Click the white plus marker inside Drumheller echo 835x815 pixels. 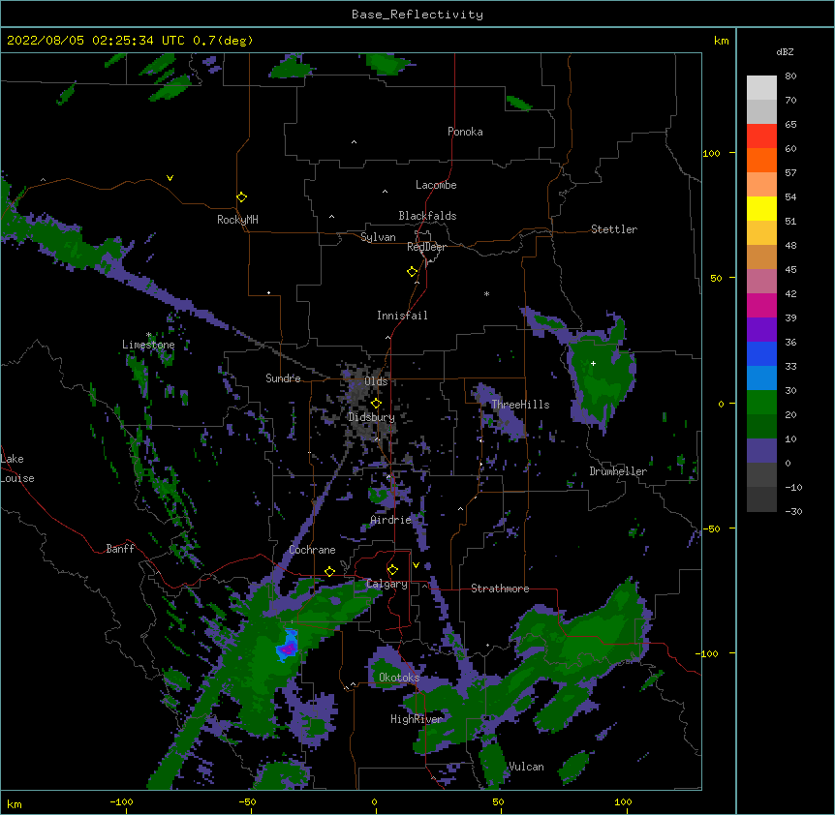pyautogui.click(x=593, y=363)
